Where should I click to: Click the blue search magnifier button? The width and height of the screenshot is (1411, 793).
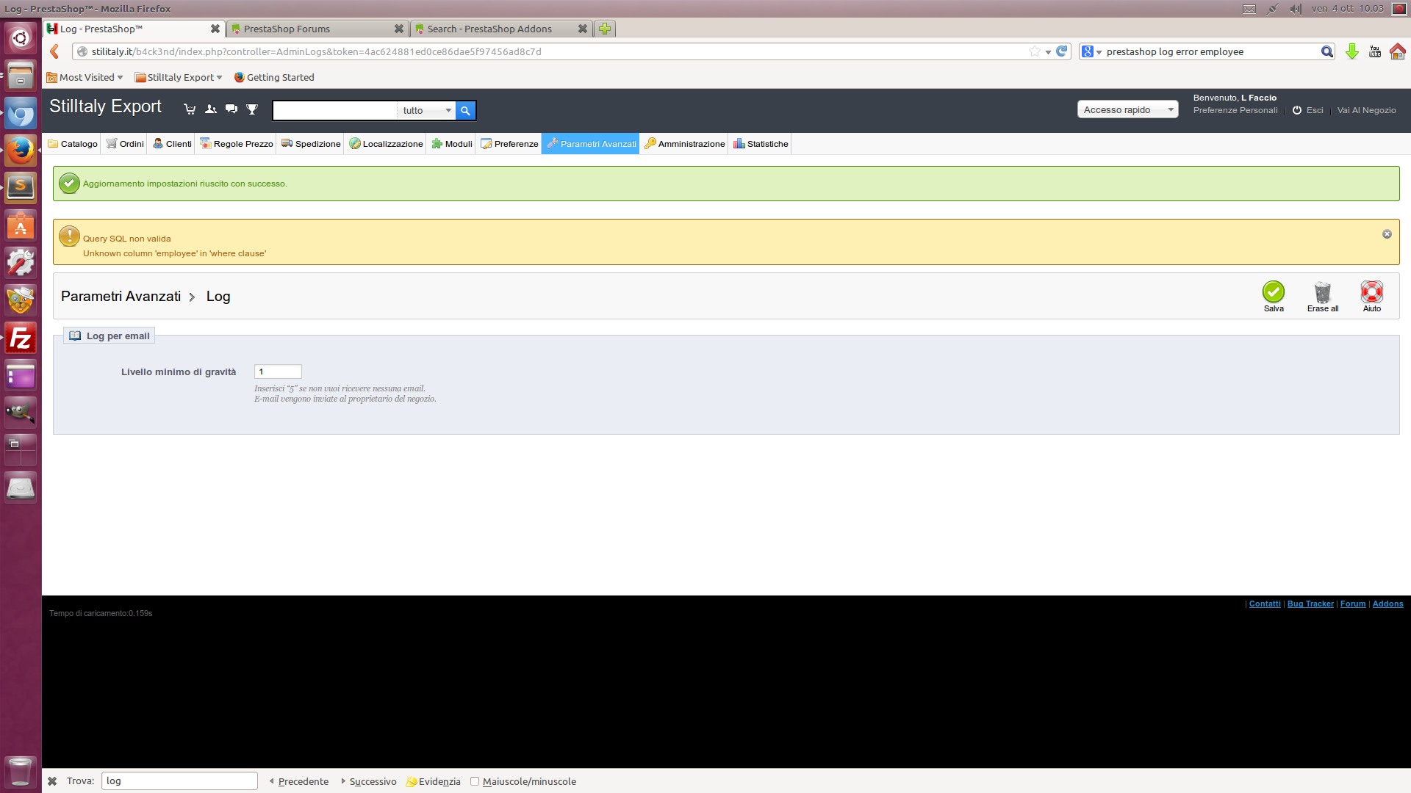coord(465,111)
